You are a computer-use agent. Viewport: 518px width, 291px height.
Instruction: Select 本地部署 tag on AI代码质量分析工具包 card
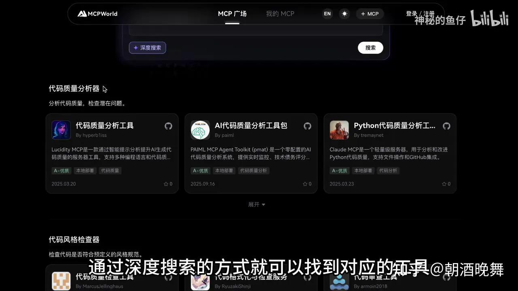(224, 171)
